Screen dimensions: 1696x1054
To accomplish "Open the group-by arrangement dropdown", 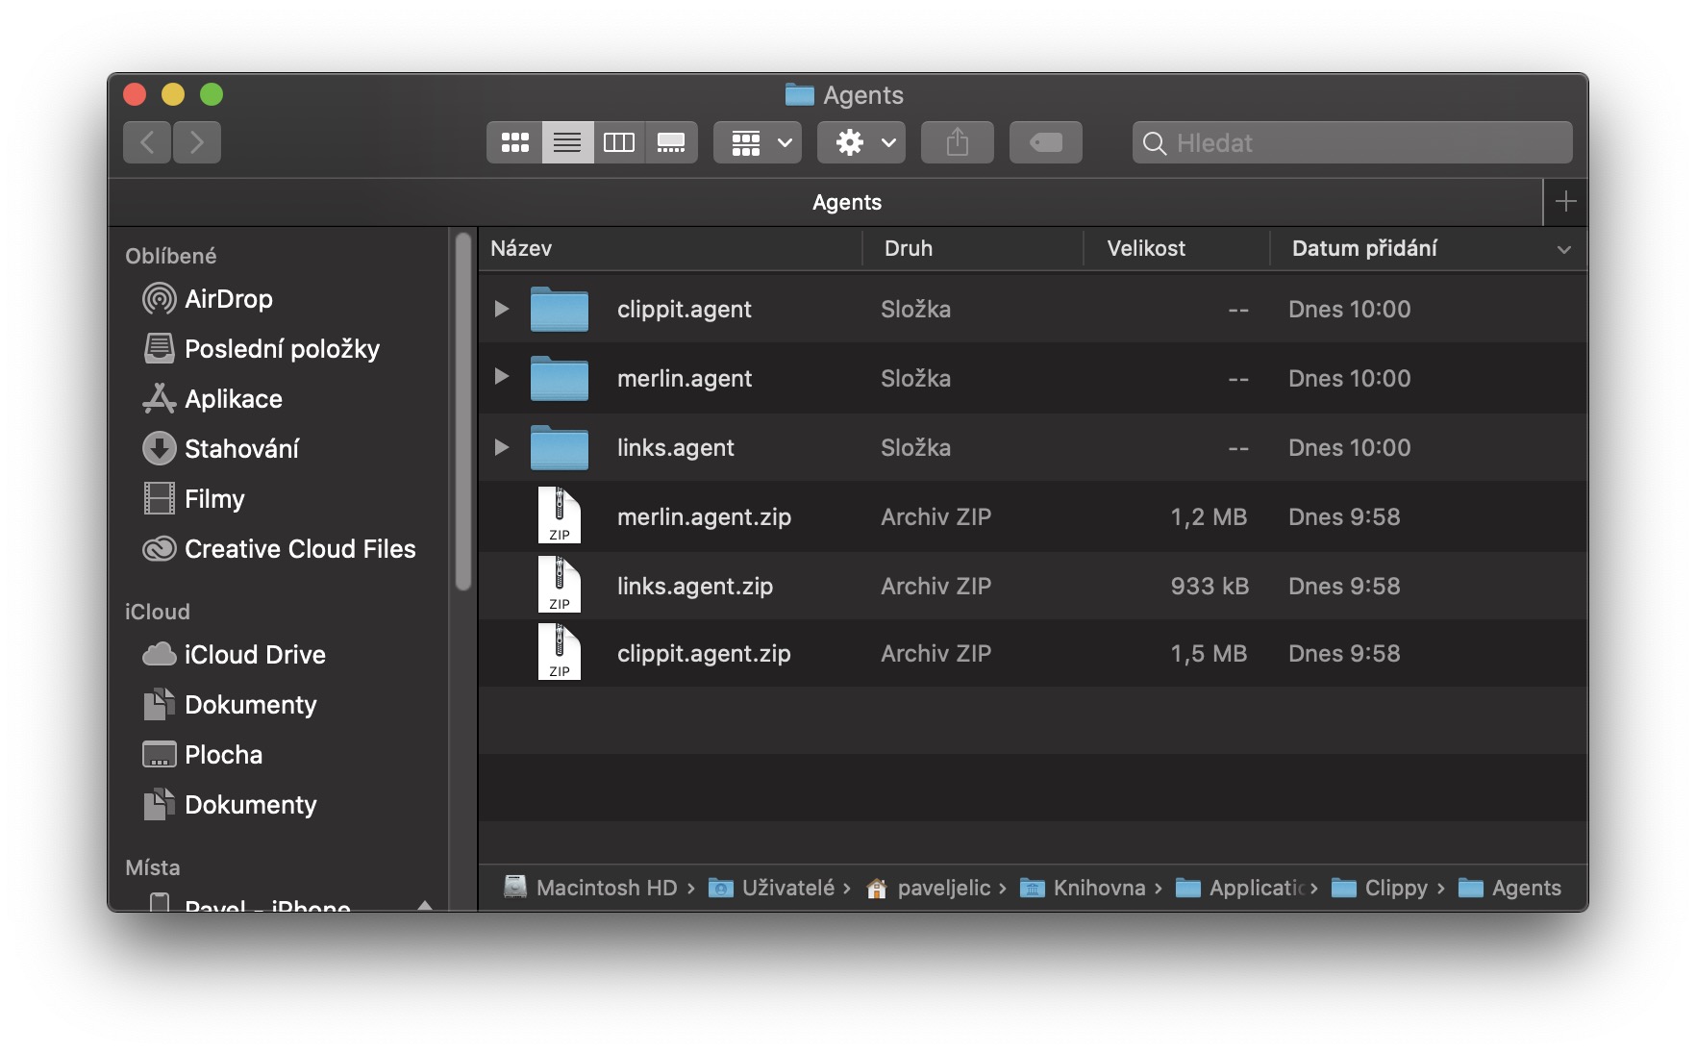I will 758,142.
